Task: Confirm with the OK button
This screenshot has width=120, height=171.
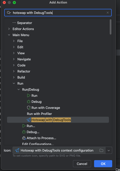Action: (x=103, y=164)
